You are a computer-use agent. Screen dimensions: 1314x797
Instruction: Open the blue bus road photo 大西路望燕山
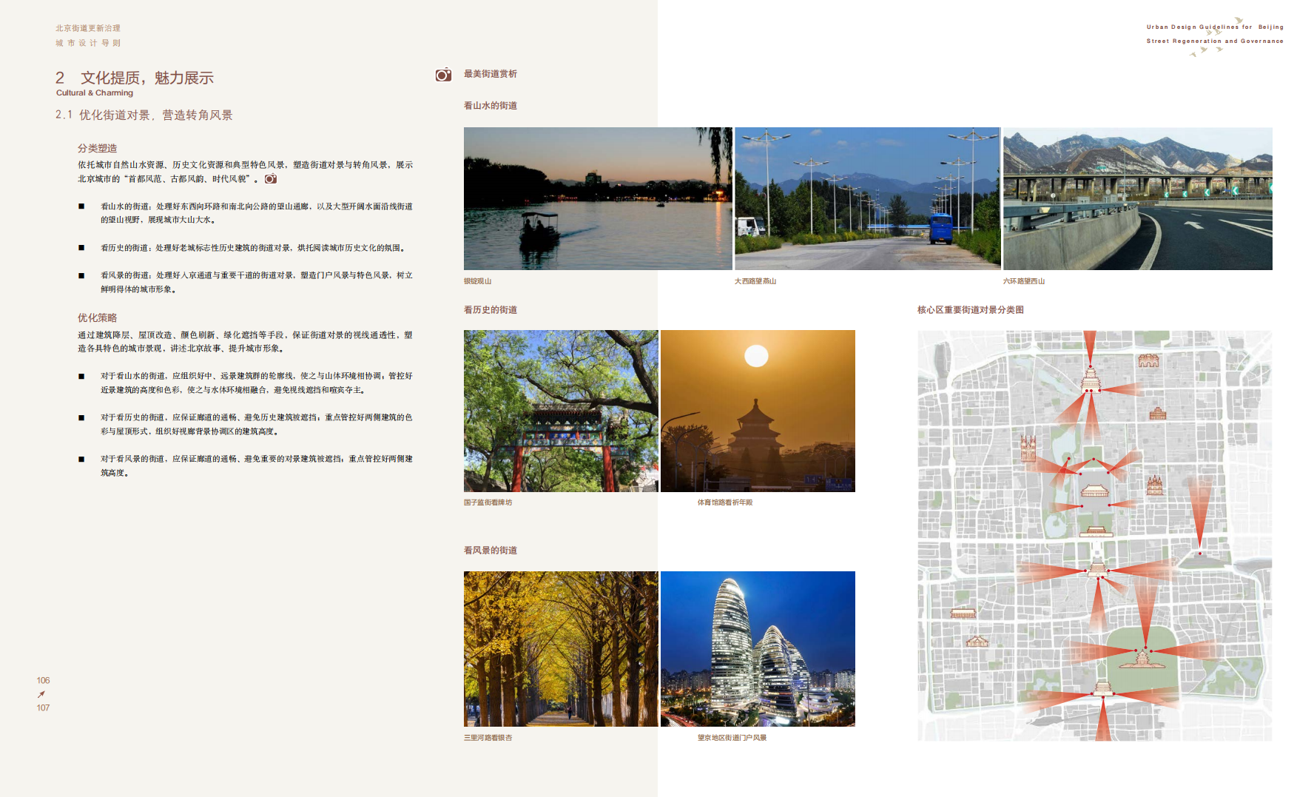click(x=867, y=198)
